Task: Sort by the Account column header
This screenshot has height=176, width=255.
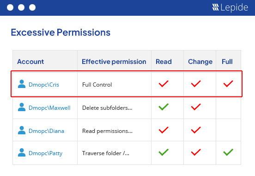Action: (x=30, y=62)
